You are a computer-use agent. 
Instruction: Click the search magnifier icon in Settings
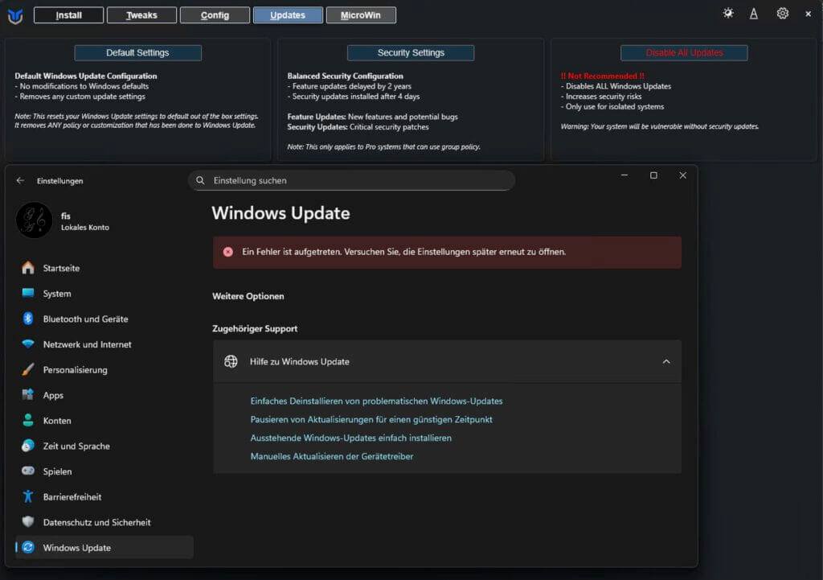(200, 180)
